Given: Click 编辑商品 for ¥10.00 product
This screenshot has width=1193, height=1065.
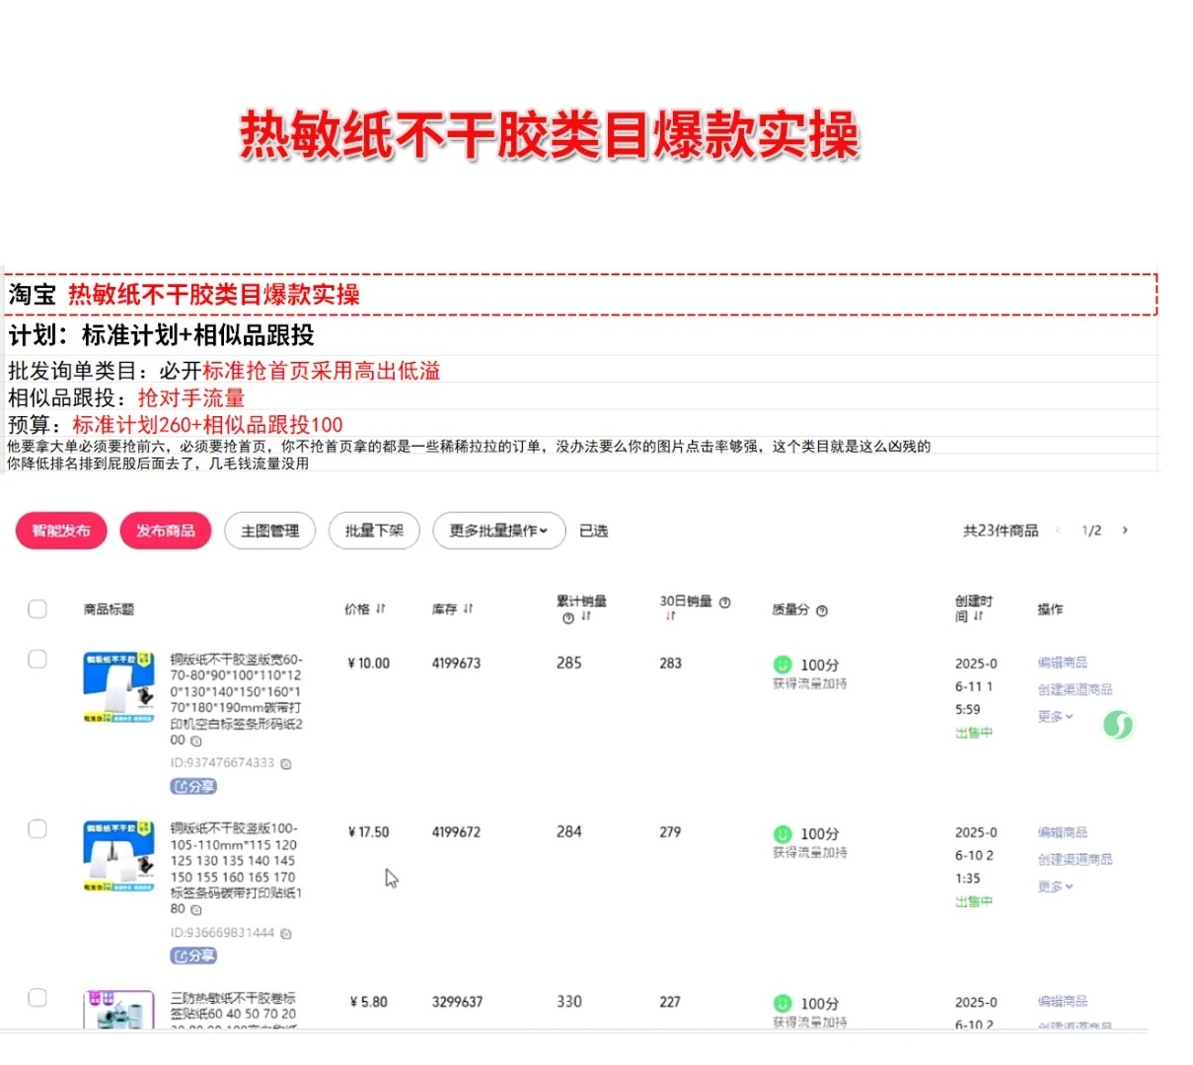Looking at the screenshot, I should (1063, 663).
